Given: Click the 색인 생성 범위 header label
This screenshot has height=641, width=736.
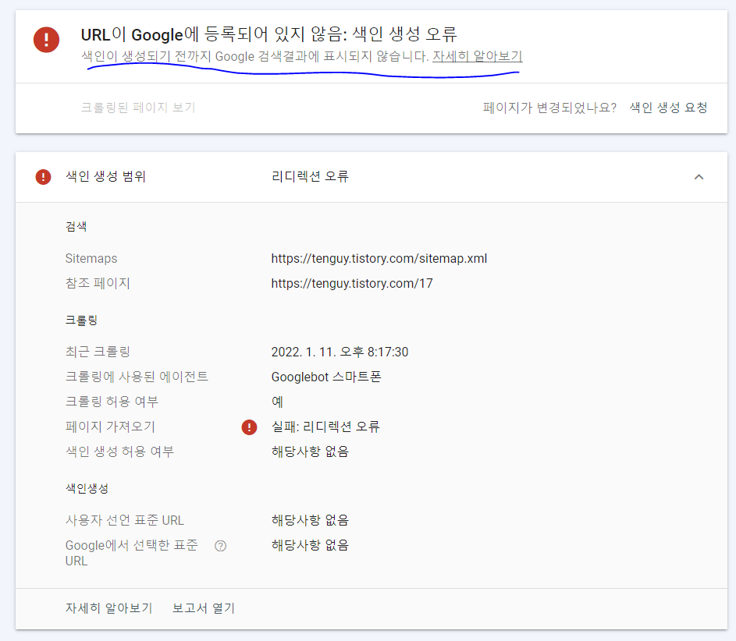Looking at the screenshot, I should click(x=105, y=176).
